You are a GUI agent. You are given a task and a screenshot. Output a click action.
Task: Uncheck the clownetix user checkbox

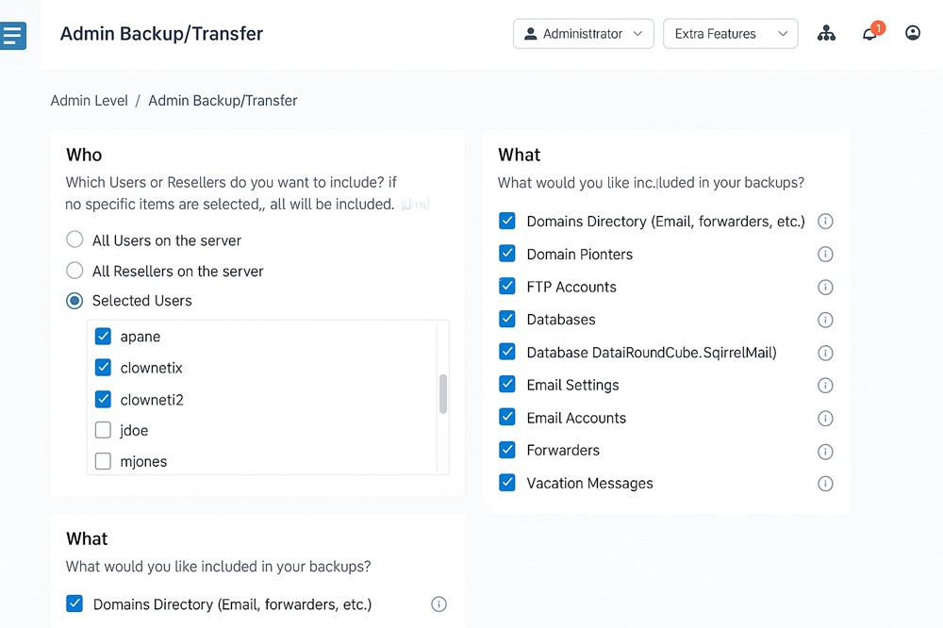coord(104,368)
